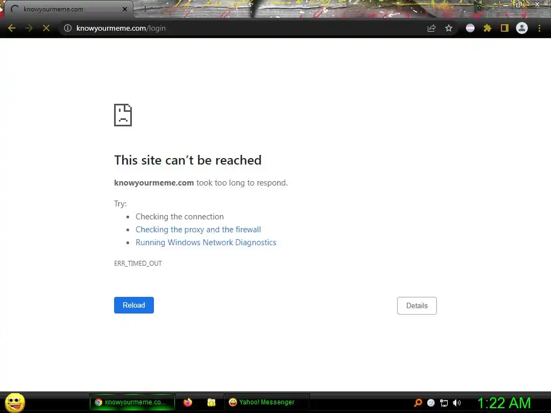The width and height of the screenshot is (551, 413).
Task: Go back to the previous page
Action: [12, 28]
